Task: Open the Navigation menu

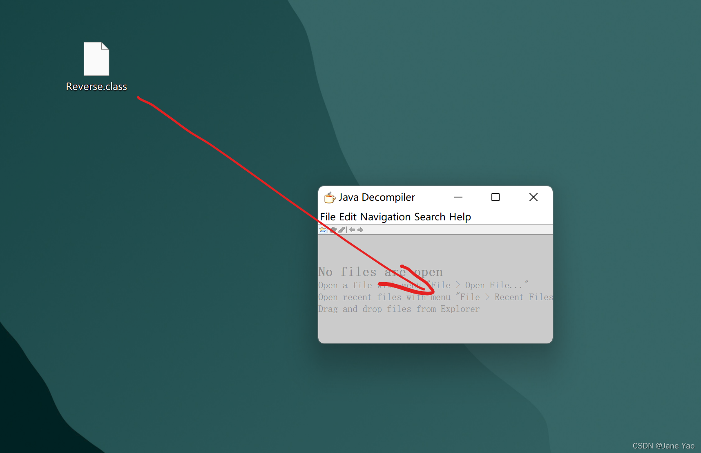Action: click(386, 217)
